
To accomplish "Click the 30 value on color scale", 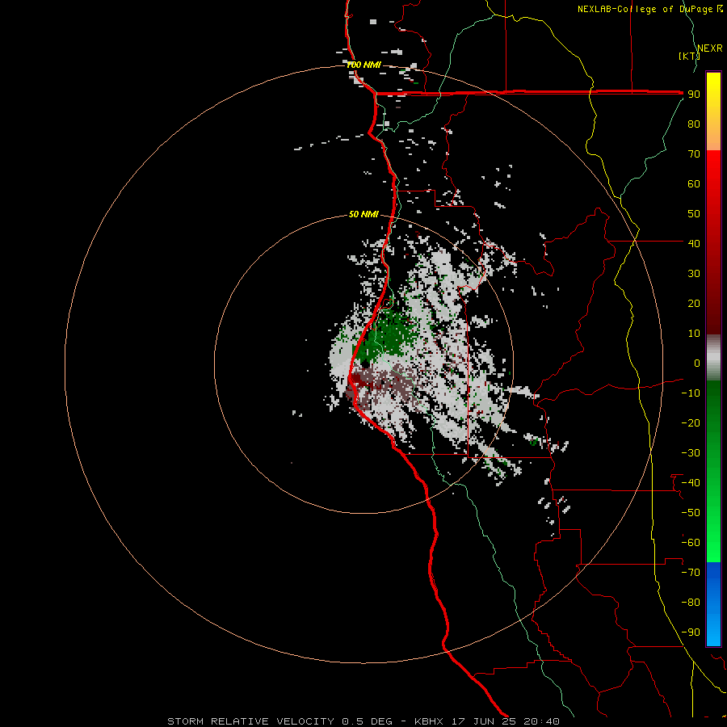I will pyautogui.click(x=694, y=274).
